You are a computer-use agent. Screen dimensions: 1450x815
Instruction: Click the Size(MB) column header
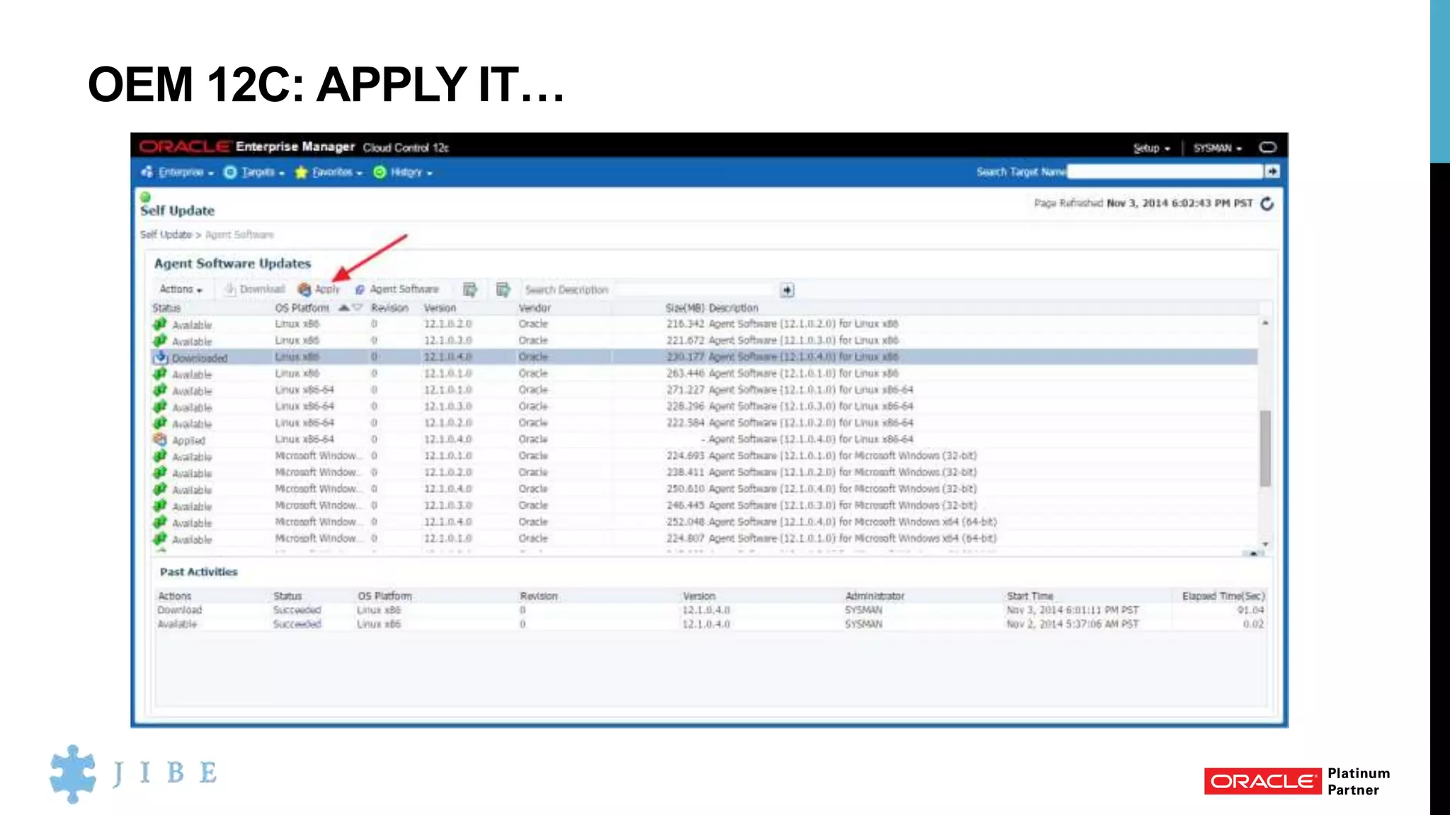click(x=685, y=308)
